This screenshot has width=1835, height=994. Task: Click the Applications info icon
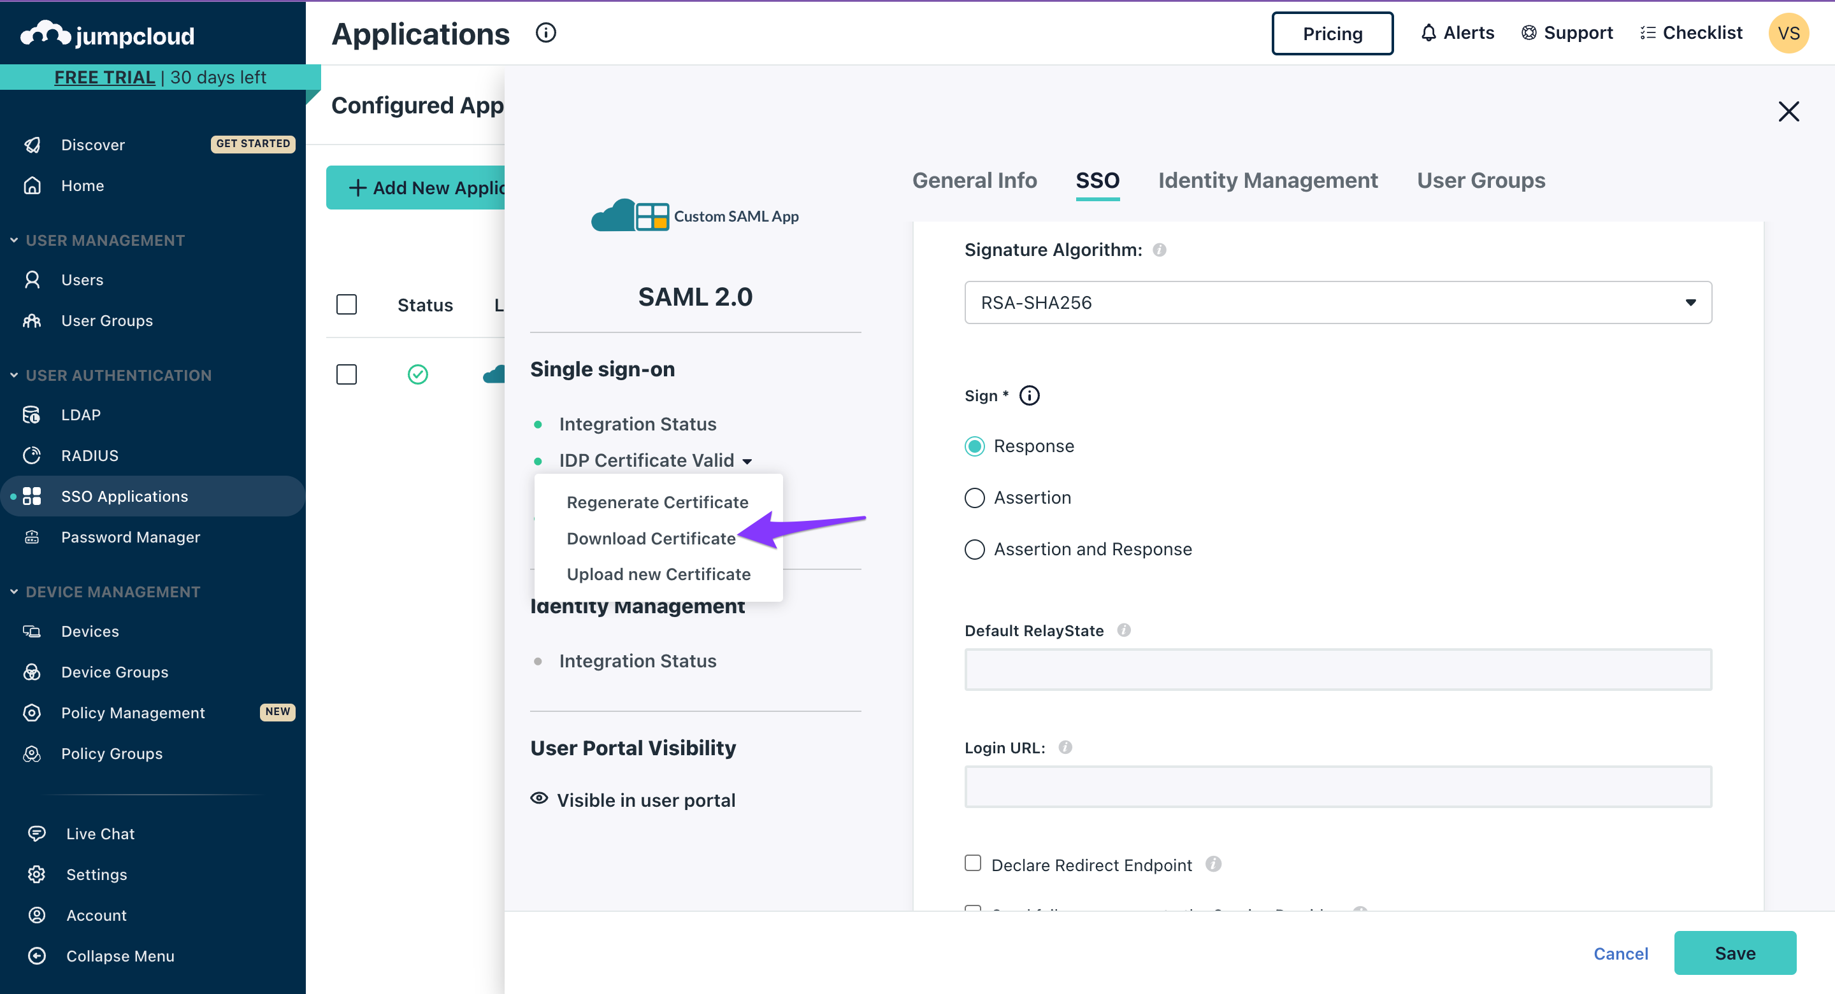pyautogui.click(x=545, y=32)
